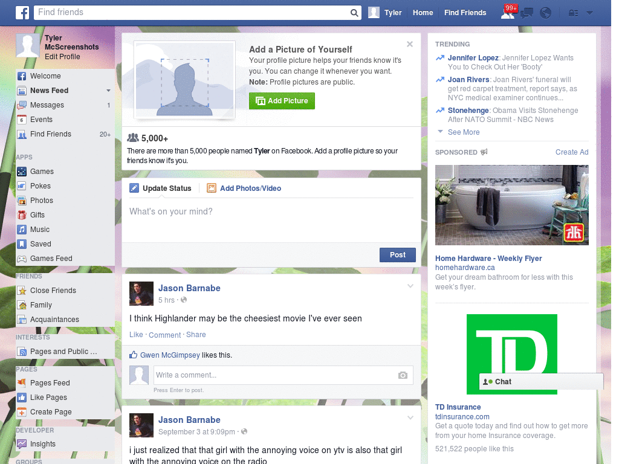Click the Music app icon
619x464 pixels.
coord(22,230)
